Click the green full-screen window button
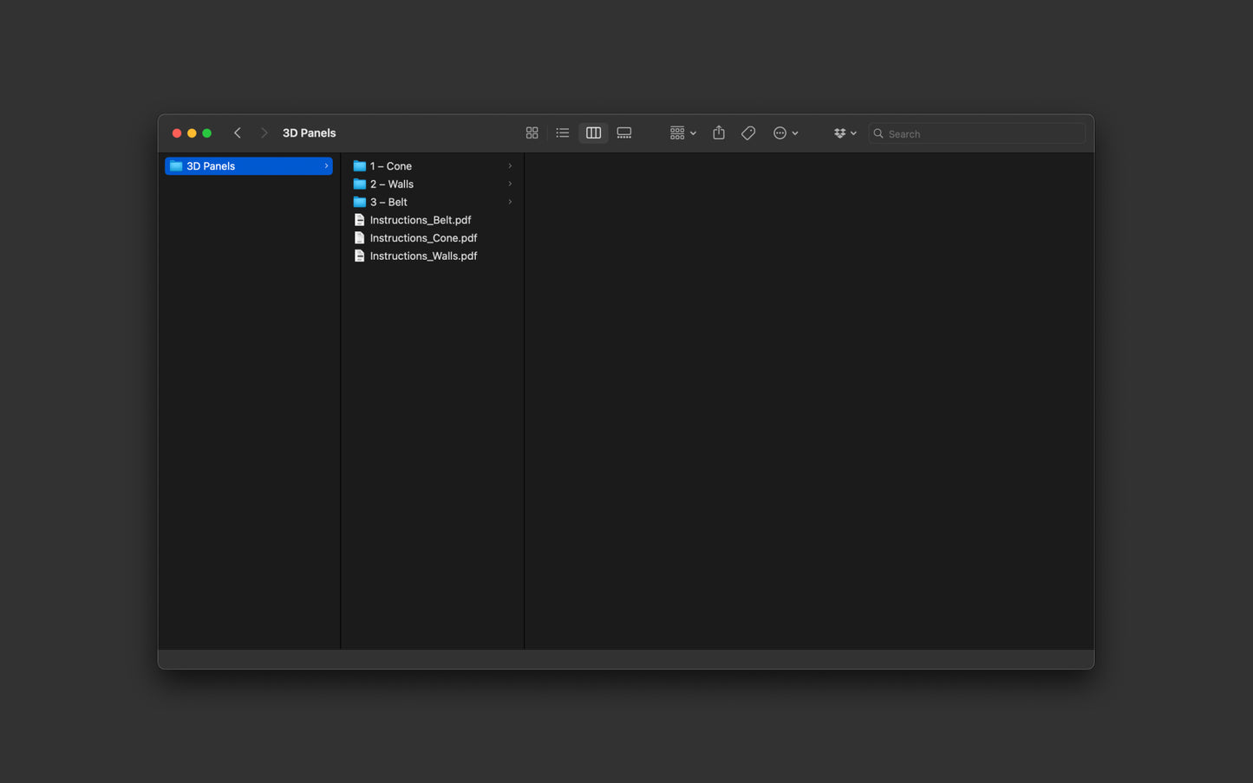The image size is (1253, 783). tap(207, 133)
